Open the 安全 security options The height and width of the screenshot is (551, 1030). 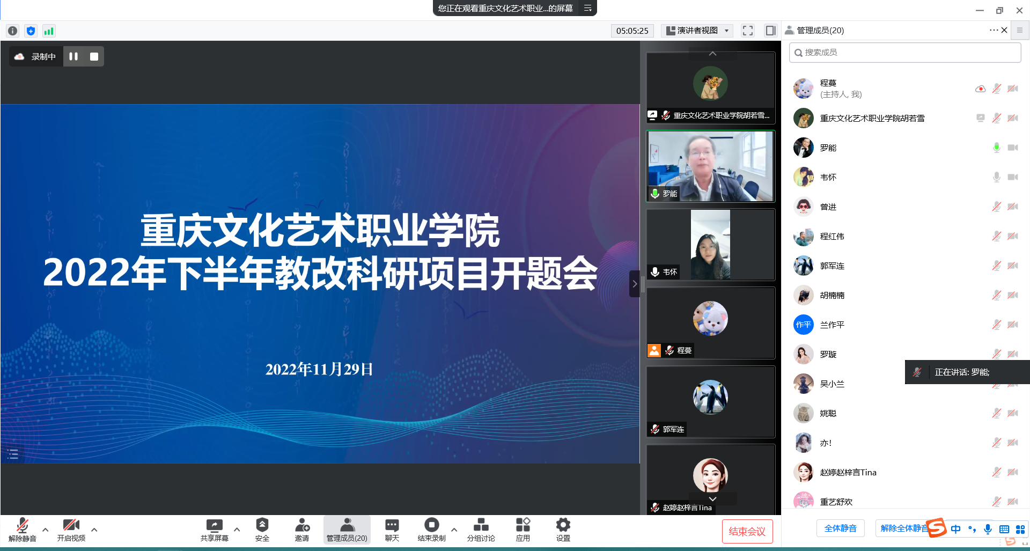tap(262, 529)
